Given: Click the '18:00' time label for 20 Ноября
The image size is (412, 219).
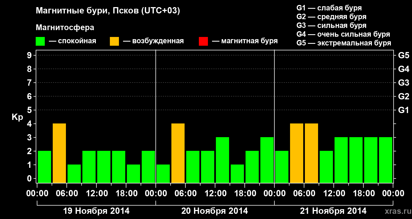Looking at the screenshot, I should click(245, 194).
